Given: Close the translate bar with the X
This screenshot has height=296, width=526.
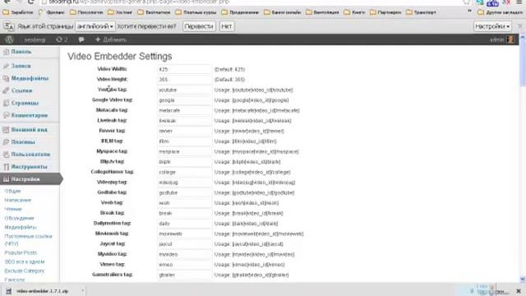Looking at the screenshot, I should click(x=520, y=25).
